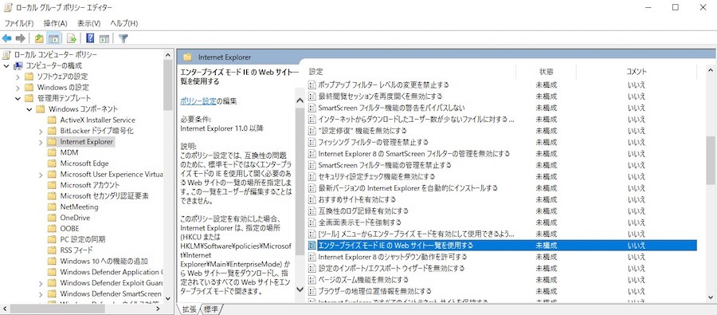Click policy icon beside 設定のインポート/エクスポート ウィザード row
Viewport: 717px width, 315px height.
(312, 268)
